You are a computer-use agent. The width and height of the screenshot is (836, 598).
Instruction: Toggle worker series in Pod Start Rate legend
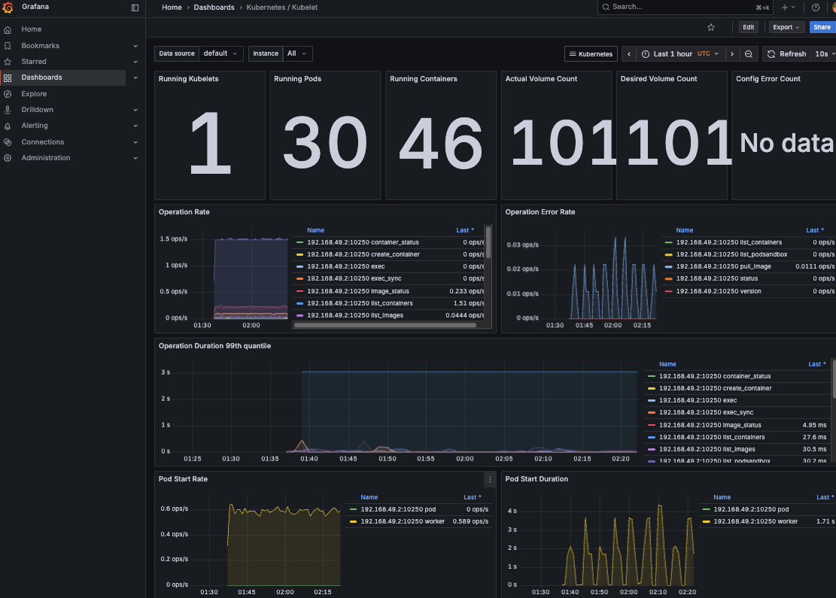click(x=403, y=522)
